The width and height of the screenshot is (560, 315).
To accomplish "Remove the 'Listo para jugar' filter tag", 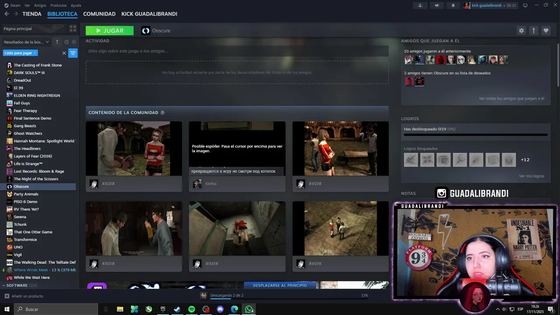I will tap(35, 53).
